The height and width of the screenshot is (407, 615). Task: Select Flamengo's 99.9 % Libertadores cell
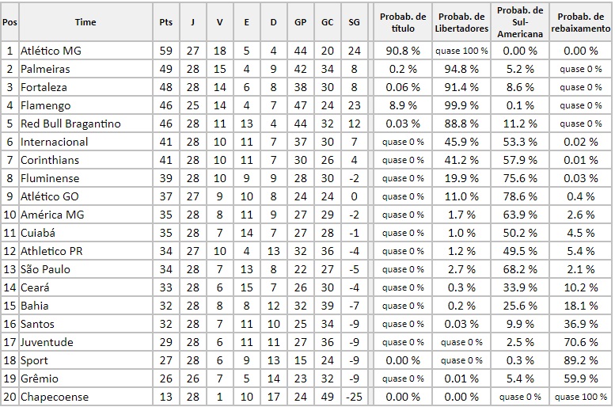coord(461,105)
